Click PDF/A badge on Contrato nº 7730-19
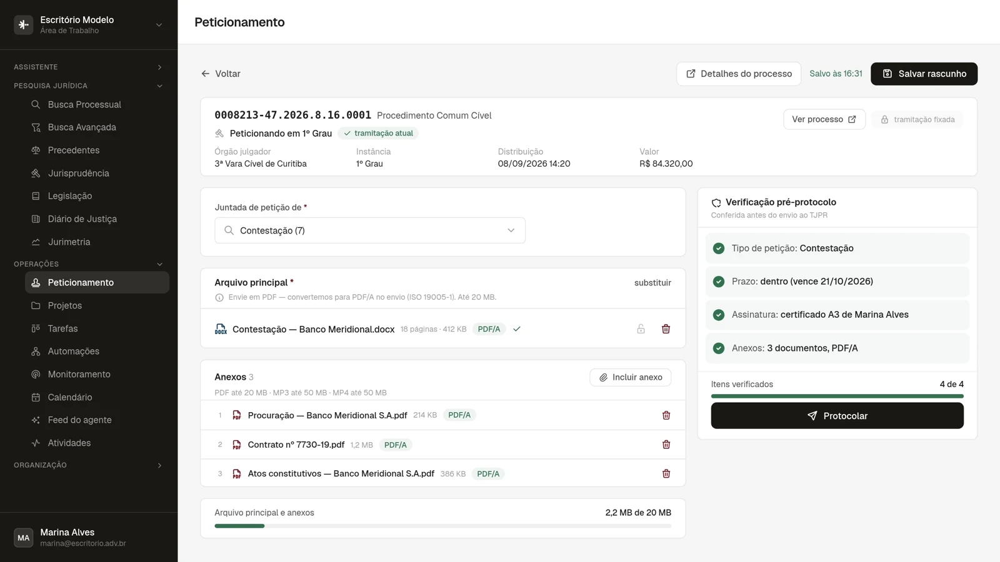Image resolution: width=1000 pixels, height=562 pixels. [396, 445]
